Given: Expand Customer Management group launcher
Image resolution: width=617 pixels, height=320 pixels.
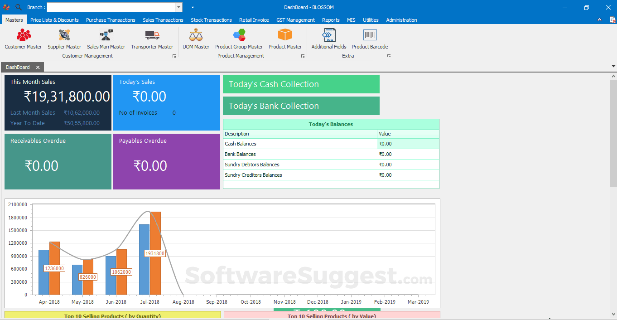Looking at the screenshot, I should [x=174, y=56].
